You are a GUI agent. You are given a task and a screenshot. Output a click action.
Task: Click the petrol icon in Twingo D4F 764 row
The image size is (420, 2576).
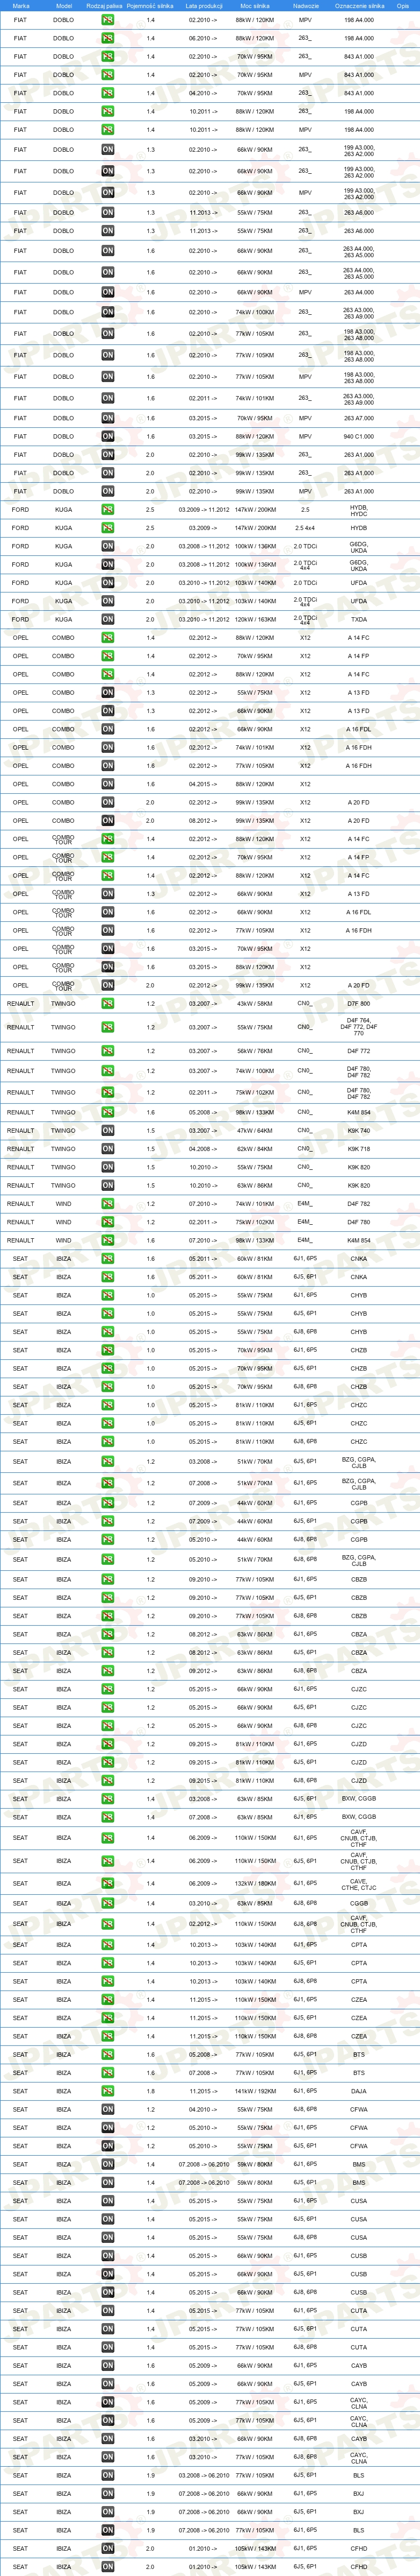[x=108, y=1027]
